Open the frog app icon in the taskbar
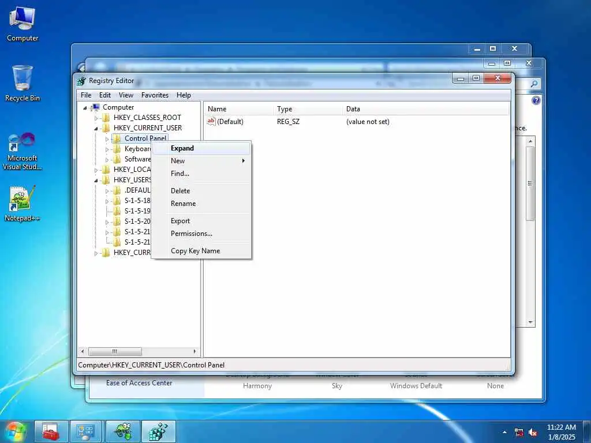 tap(122, 431)
